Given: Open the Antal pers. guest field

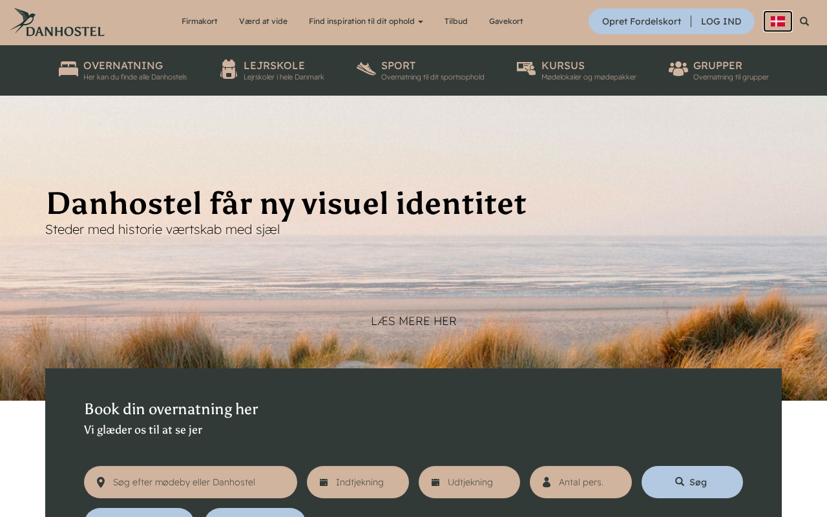Looking at the screenshot, I should [581, 482].
